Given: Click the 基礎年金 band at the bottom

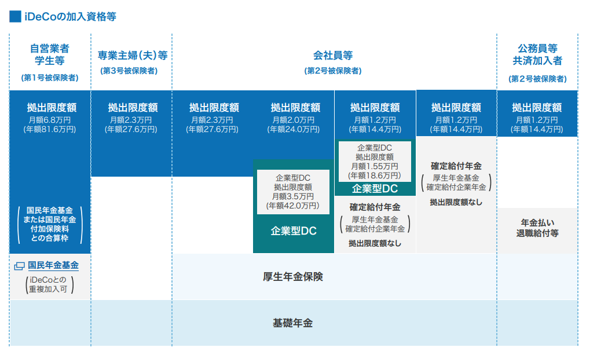Looking at the screenshot, I should point(293,323).
